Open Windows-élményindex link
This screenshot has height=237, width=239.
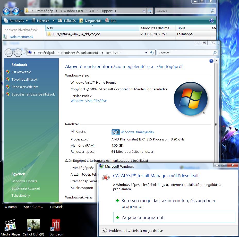click(137, 132)
